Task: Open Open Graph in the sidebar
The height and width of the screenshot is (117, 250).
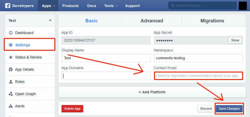Action: (x=30, y=94)
